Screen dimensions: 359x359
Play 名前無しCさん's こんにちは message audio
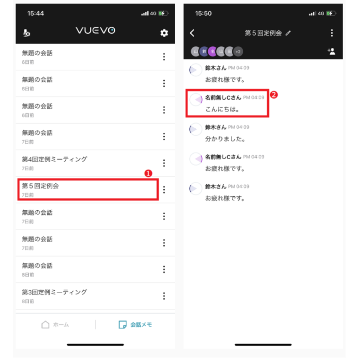point(196,100)
